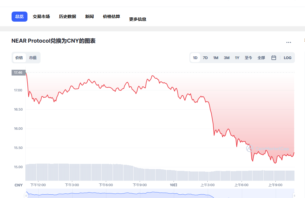Open the 更多信息 menu

(138, 19)
